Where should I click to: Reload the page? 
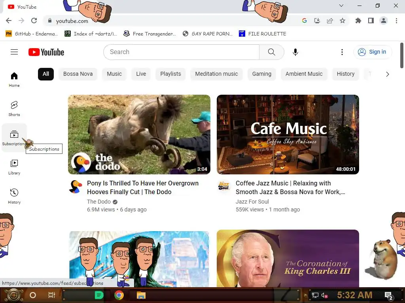click(34, 21)
